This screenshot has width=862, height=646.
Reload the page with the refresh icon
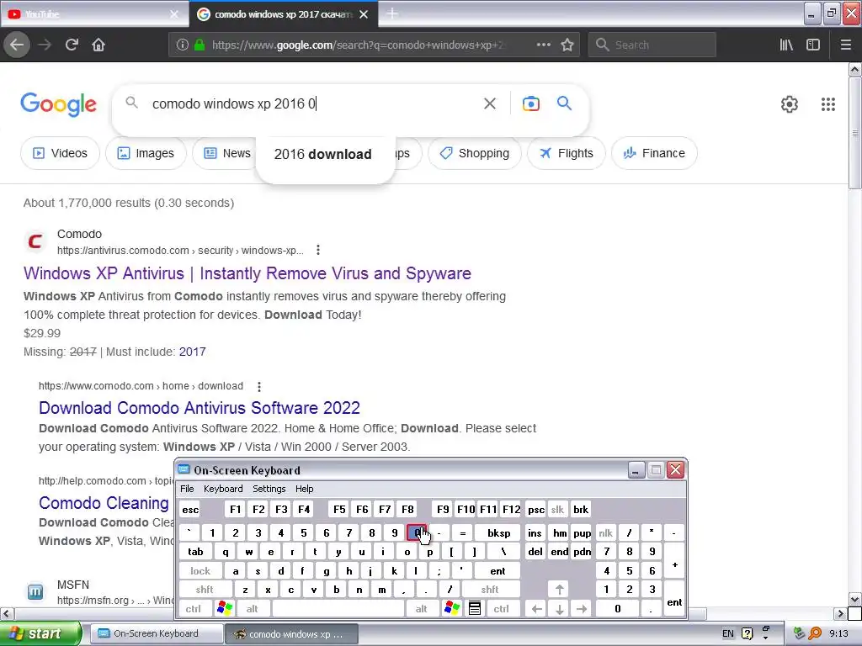(72, 45)
